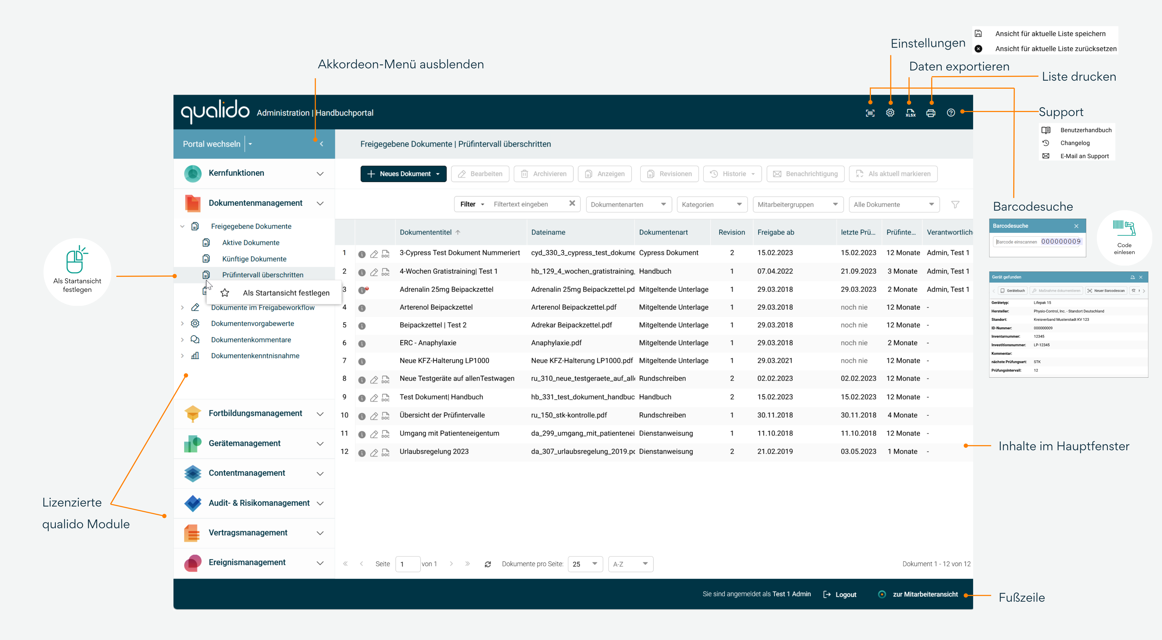
Task: Click info icon for Adrenalin 25mg Beipackzettel
Action: [x=362, y=290]
